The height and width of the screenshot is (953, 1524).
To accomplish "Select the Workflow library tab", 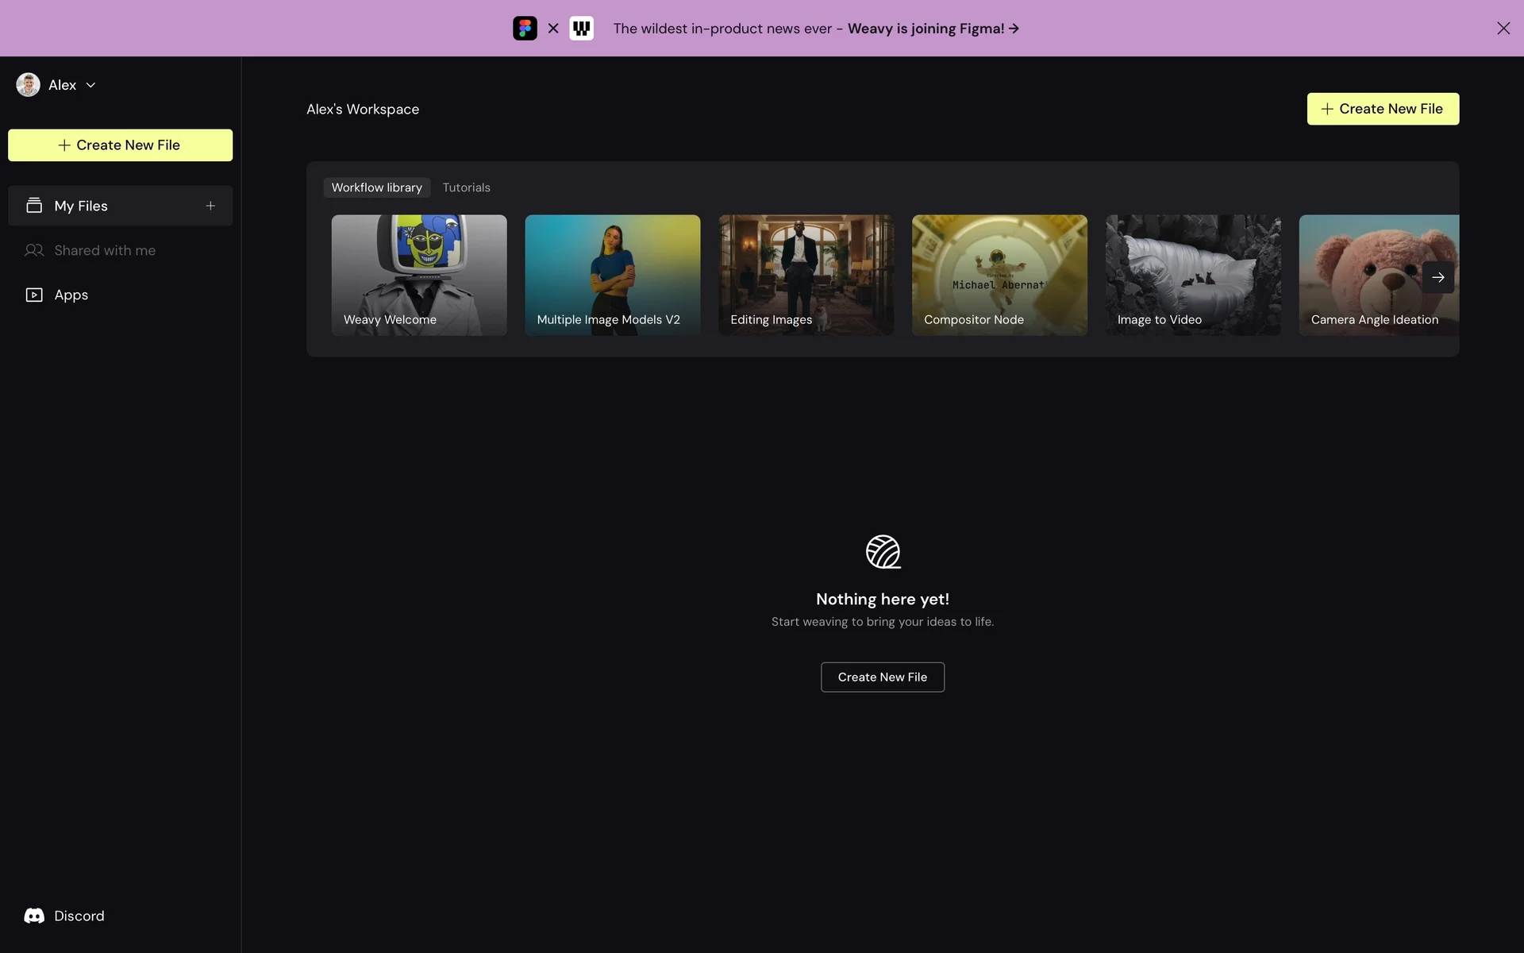I will tap(376, 187).
